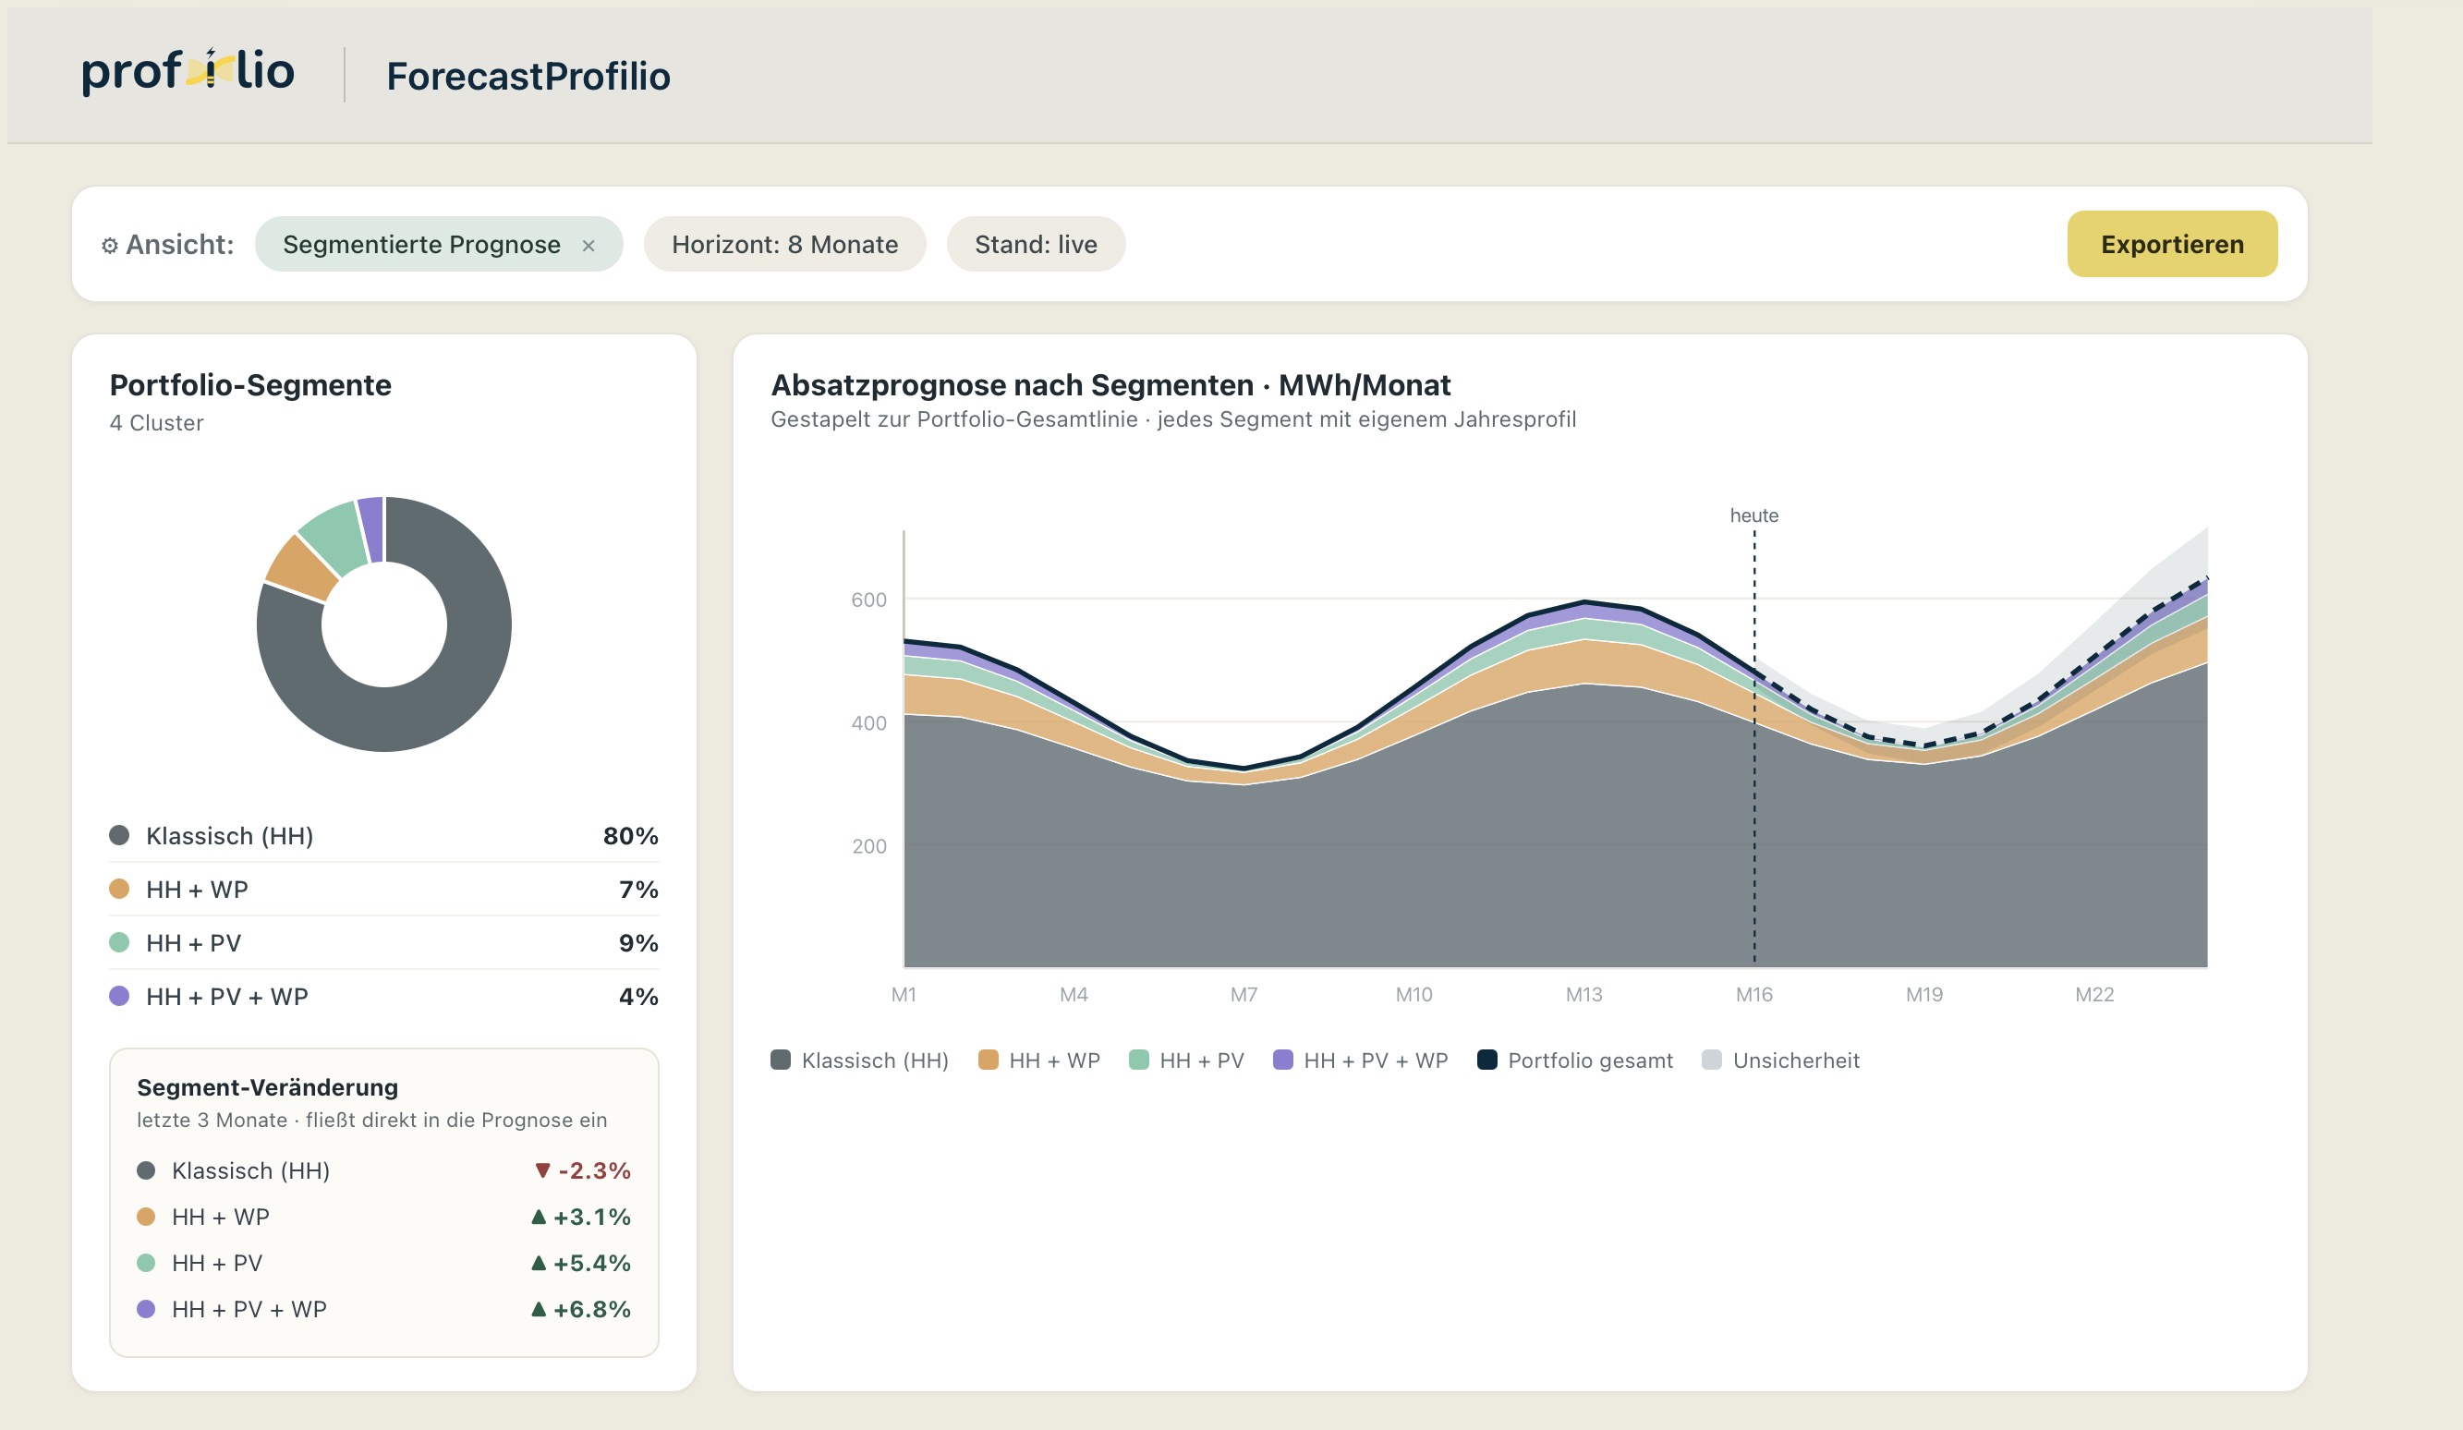This screenshot has width=2463, height=1430.
Task: Click the M7 axis label
Action: [x=1244, y=995]
